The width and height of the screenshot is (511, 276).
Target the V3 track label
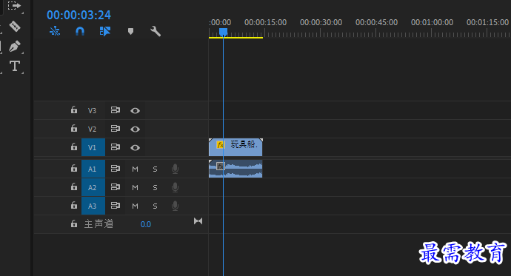point(93,111)
